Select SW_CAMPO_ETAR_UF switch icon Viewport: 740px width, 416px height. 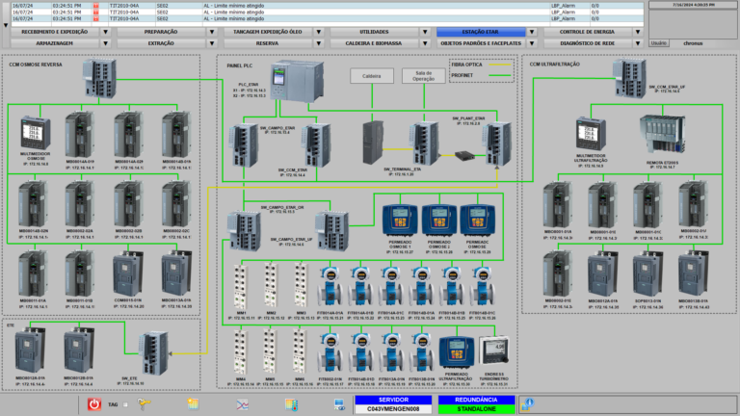[x=332, y=231]
